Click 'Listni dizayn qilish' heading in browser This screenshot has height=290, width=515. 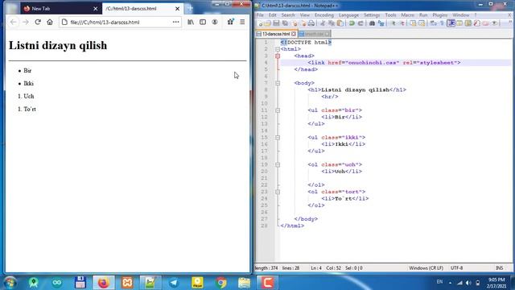58,45
